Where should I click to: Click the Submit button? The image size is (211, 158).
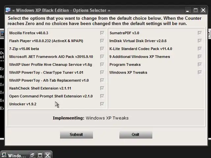coord(76,135)
